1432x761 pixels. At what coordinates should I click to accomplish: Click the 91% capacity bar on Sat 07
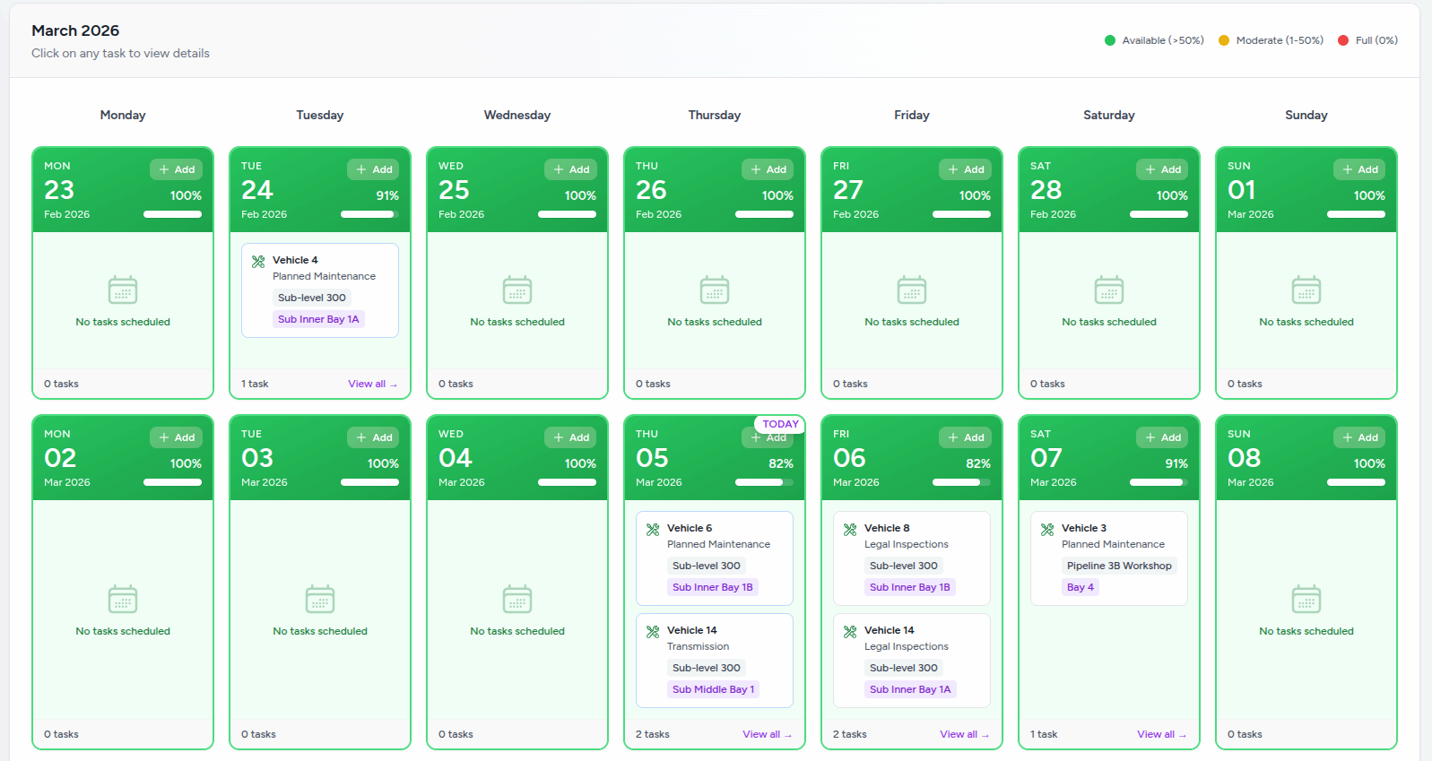point(1159,482)
